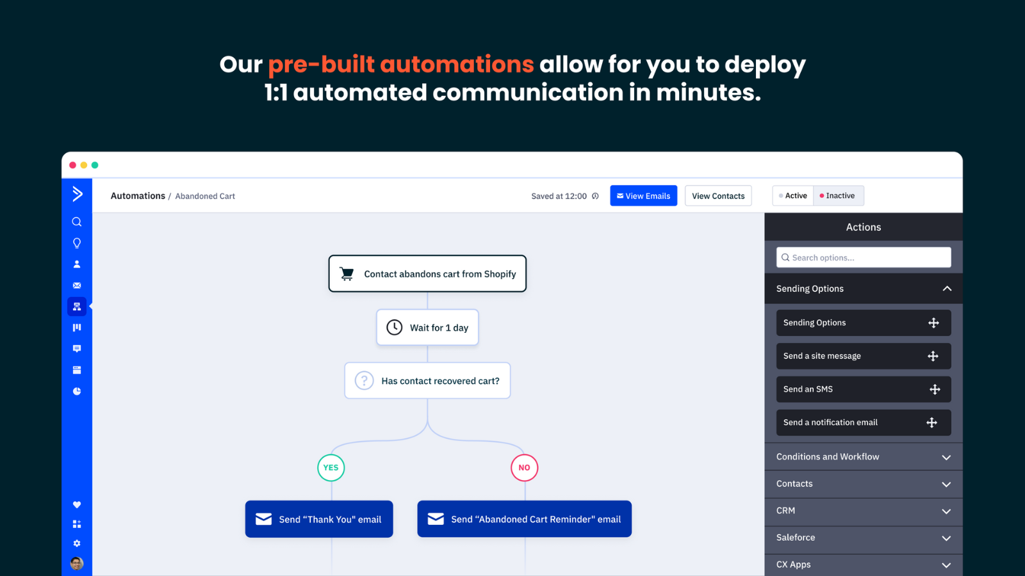Select the Campaigns envelope icon
Viewport: 1025px width, 576px height.
coord(77,285)
